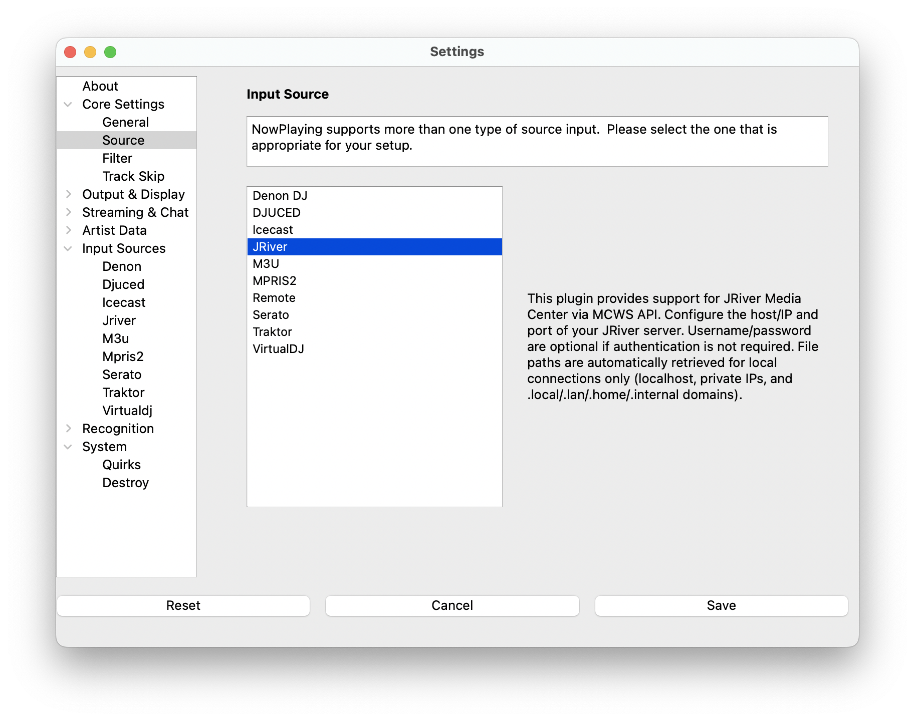Expand the Streaming & Chat section
Viewport: 915px width, 721px height.
click(x=68, y=212)
